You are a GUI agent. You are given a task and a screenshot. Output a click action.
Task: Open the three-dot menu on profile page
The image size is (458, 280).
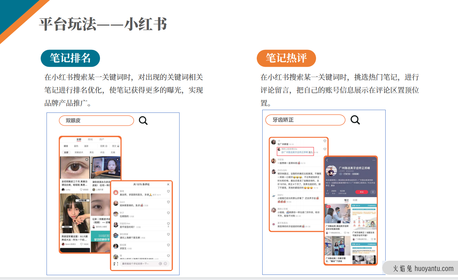click(x=374, y=160)
